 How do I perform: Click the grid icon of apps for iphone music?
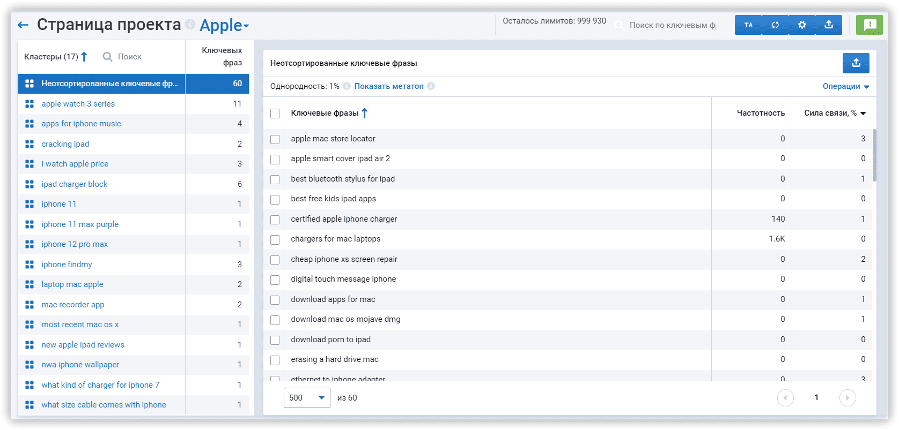(30, 124)
